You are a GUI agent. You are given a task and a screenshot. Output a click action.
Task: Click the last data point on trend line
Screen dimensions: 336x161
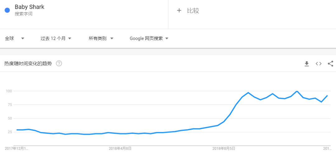[x=327, y=96]
